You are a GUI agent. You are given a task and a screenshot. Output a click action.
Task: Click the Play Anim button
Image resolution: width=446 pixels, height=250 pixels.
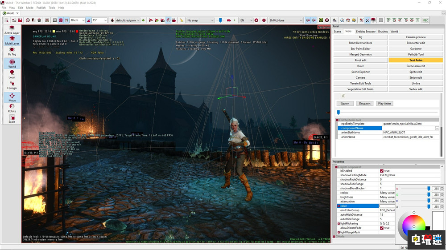click(384, 104)
